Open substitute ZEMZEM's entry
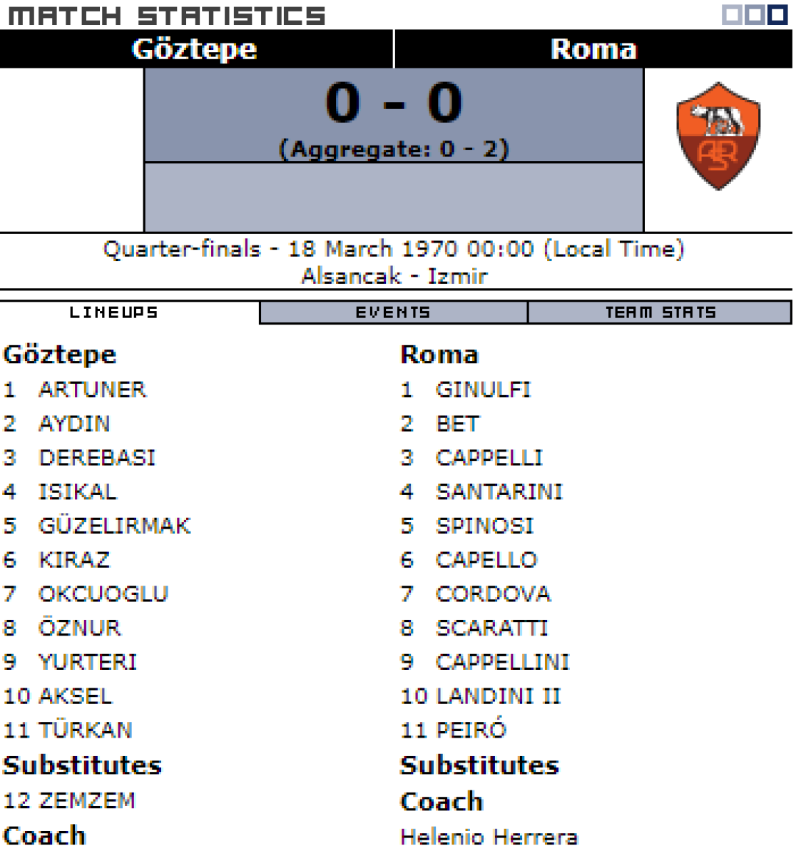The height and width of the screenshot is (856, 806). (x=86, y=800)
